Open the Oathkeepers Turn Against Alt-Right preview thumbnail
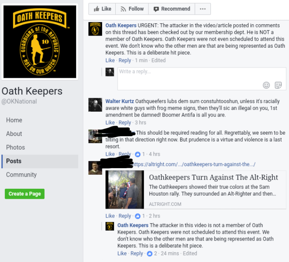 click(x=125, y=190)
